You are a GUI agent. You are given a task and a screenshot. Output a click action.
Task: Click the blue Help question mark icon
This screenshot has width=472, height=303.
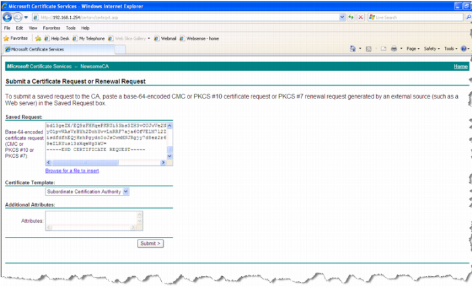(x=464, y=49)
